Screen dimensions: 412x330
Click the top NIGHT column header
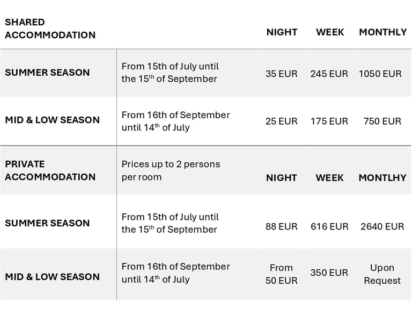[x=282, y=32]
